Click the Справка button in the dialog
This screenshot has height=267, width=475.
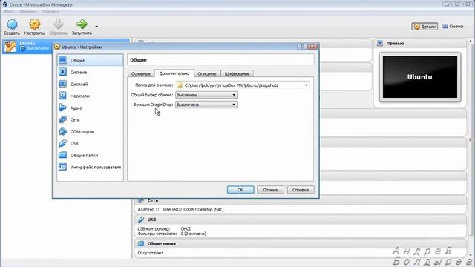(301, 190)
